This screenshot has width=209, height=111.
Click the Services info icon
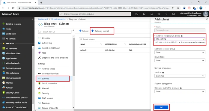(x=163, y=73)
